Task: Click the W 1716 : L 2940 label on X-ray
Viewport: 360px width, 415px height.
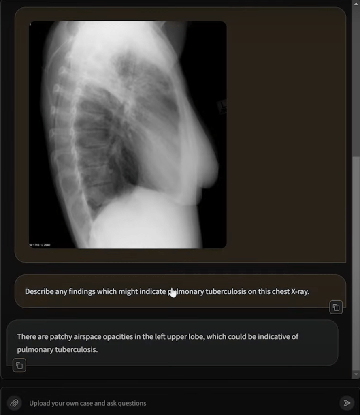Action: pyautogui.click(x=40, y=245)
